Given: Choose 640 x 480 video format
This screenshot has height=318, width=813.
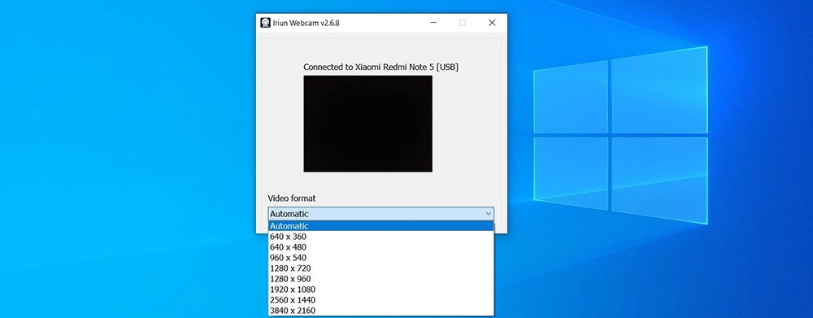Looking at the screenshot, I should click(x=380, y=247).
